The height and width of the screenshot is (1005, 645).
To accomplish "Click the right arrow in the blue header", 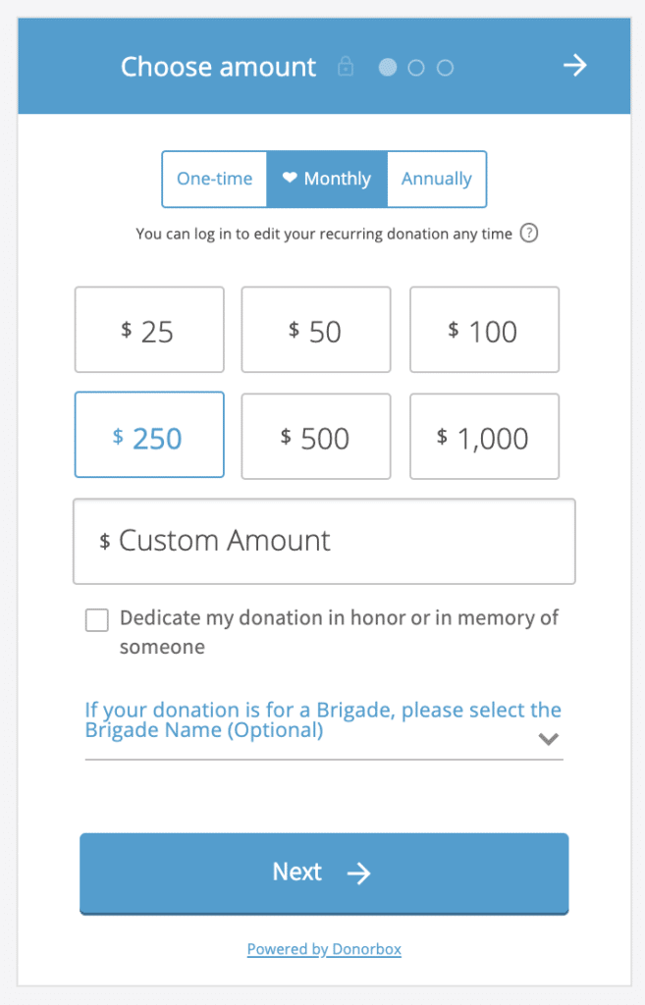I will coord(575,66).
